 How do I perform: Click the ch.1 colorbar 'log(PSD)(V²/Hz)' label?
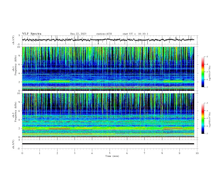click(x=210, y=73)
